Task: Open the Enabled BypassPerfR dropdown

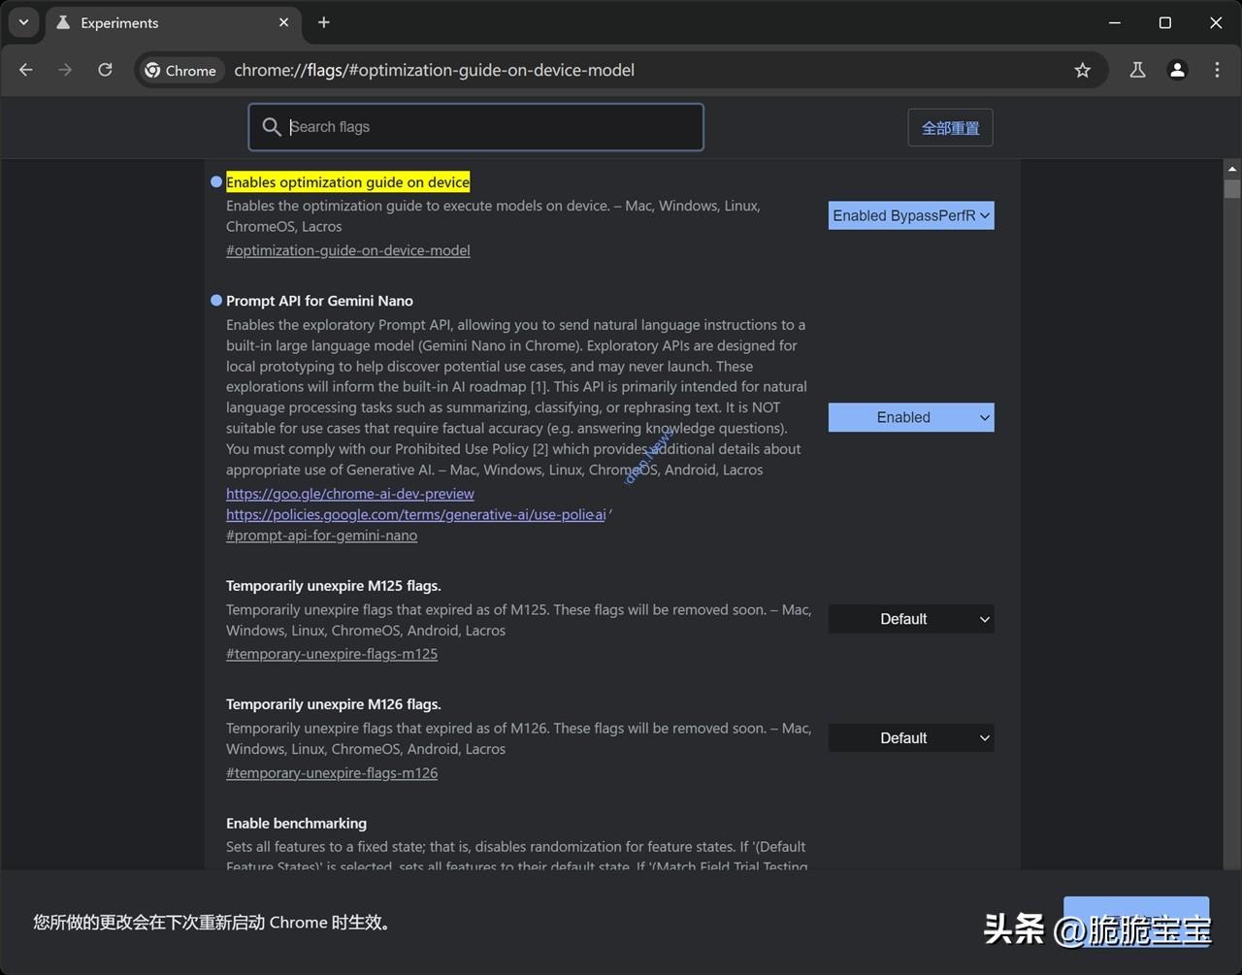Action: [911, 215]
